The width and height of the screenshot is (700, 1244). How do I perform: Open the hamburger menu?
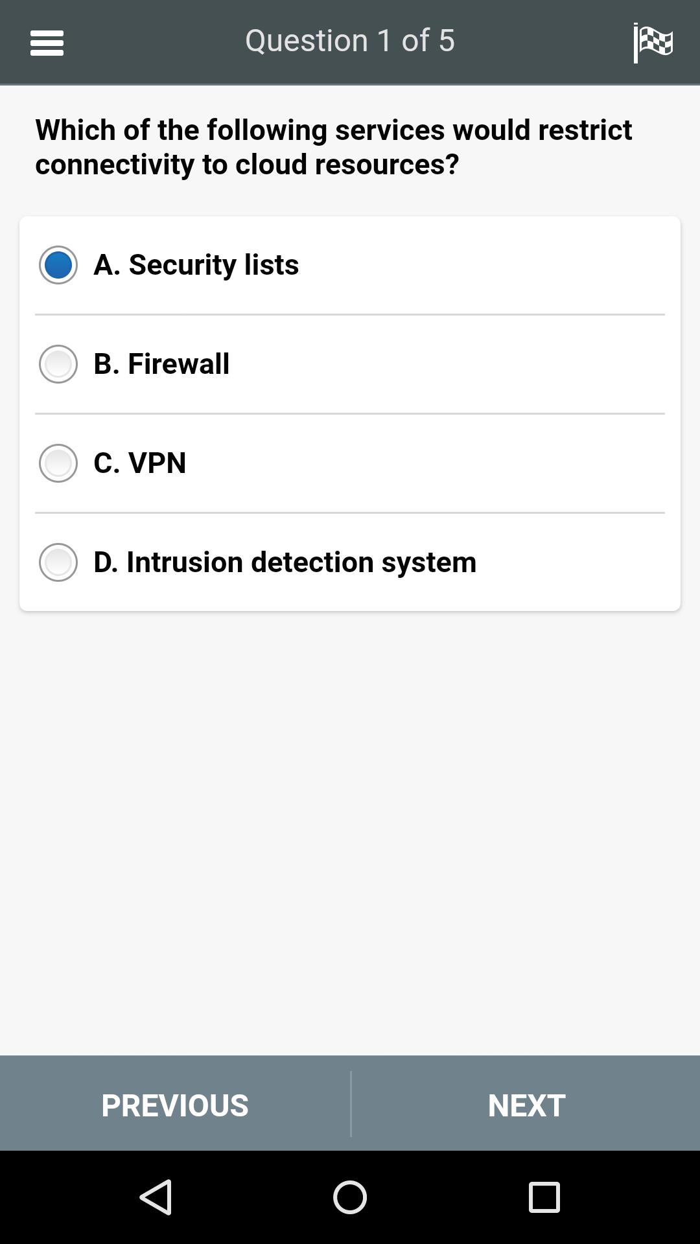point(47,43)
